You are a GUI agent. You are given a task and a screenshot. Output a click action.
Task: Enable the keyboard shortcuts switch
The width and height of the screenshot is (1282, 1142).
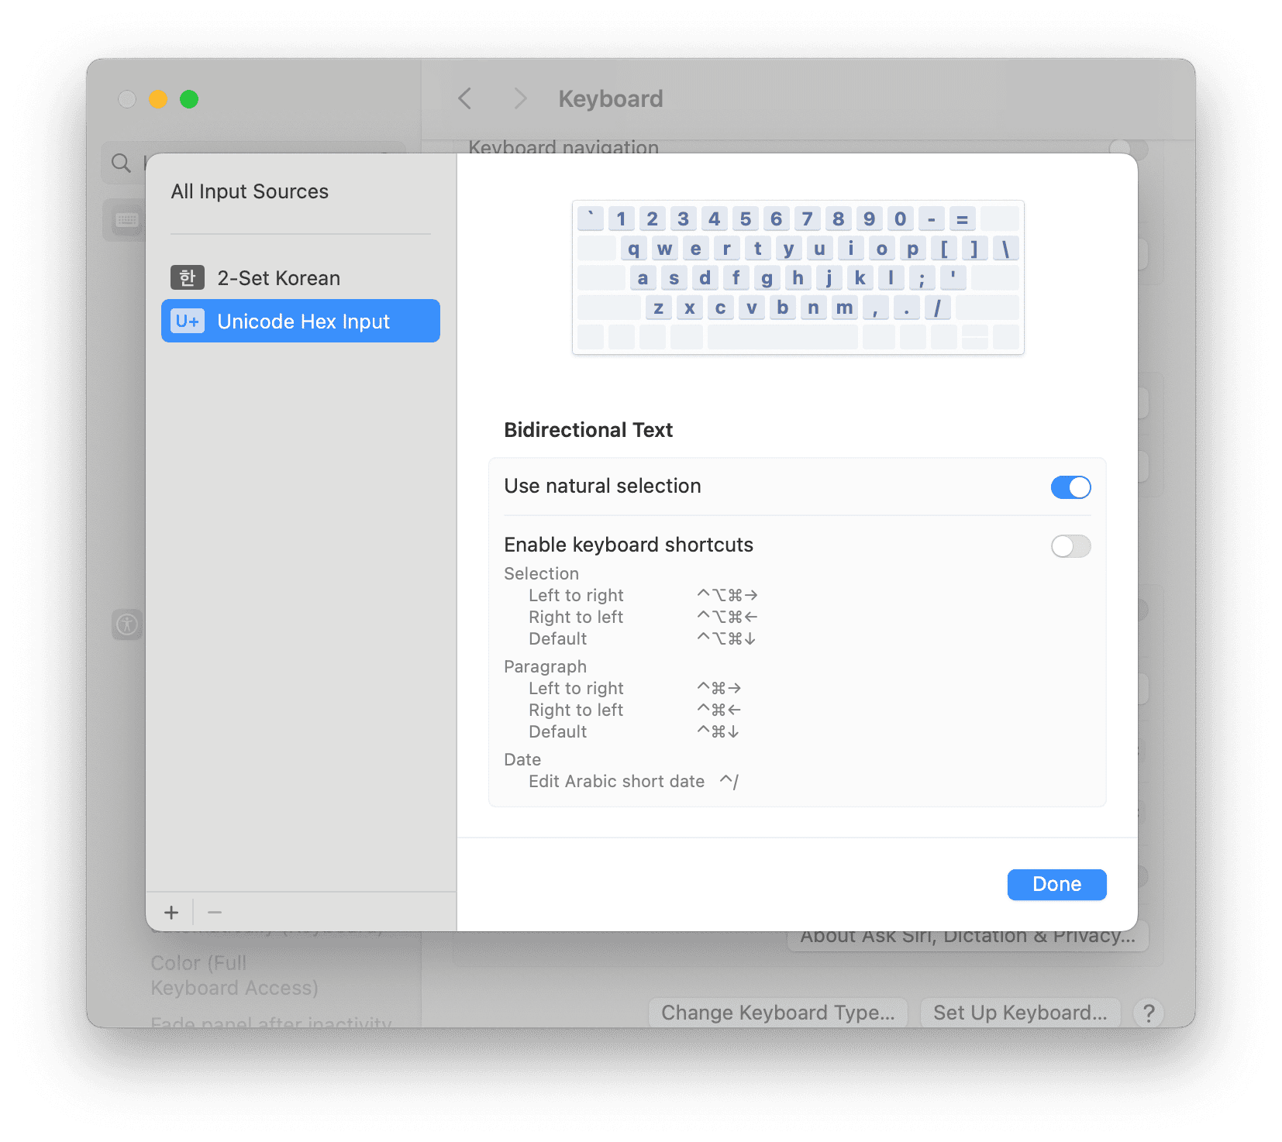click(1070, 546)
